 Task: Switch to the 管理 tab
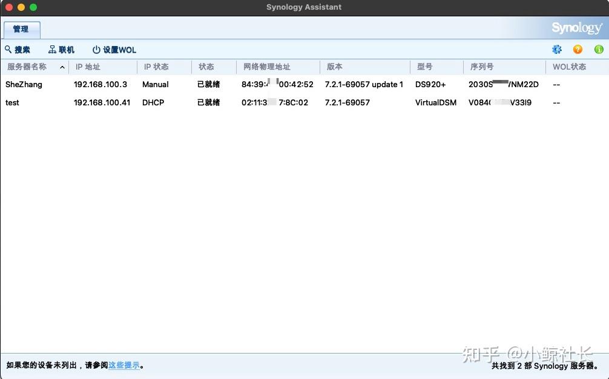click(21, 28)
